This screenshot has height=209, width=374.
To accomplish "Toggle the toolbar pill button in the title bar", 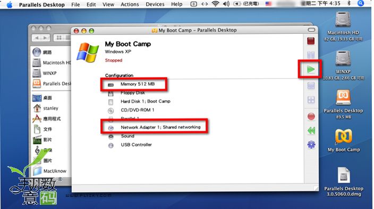I will coord(311,30).
